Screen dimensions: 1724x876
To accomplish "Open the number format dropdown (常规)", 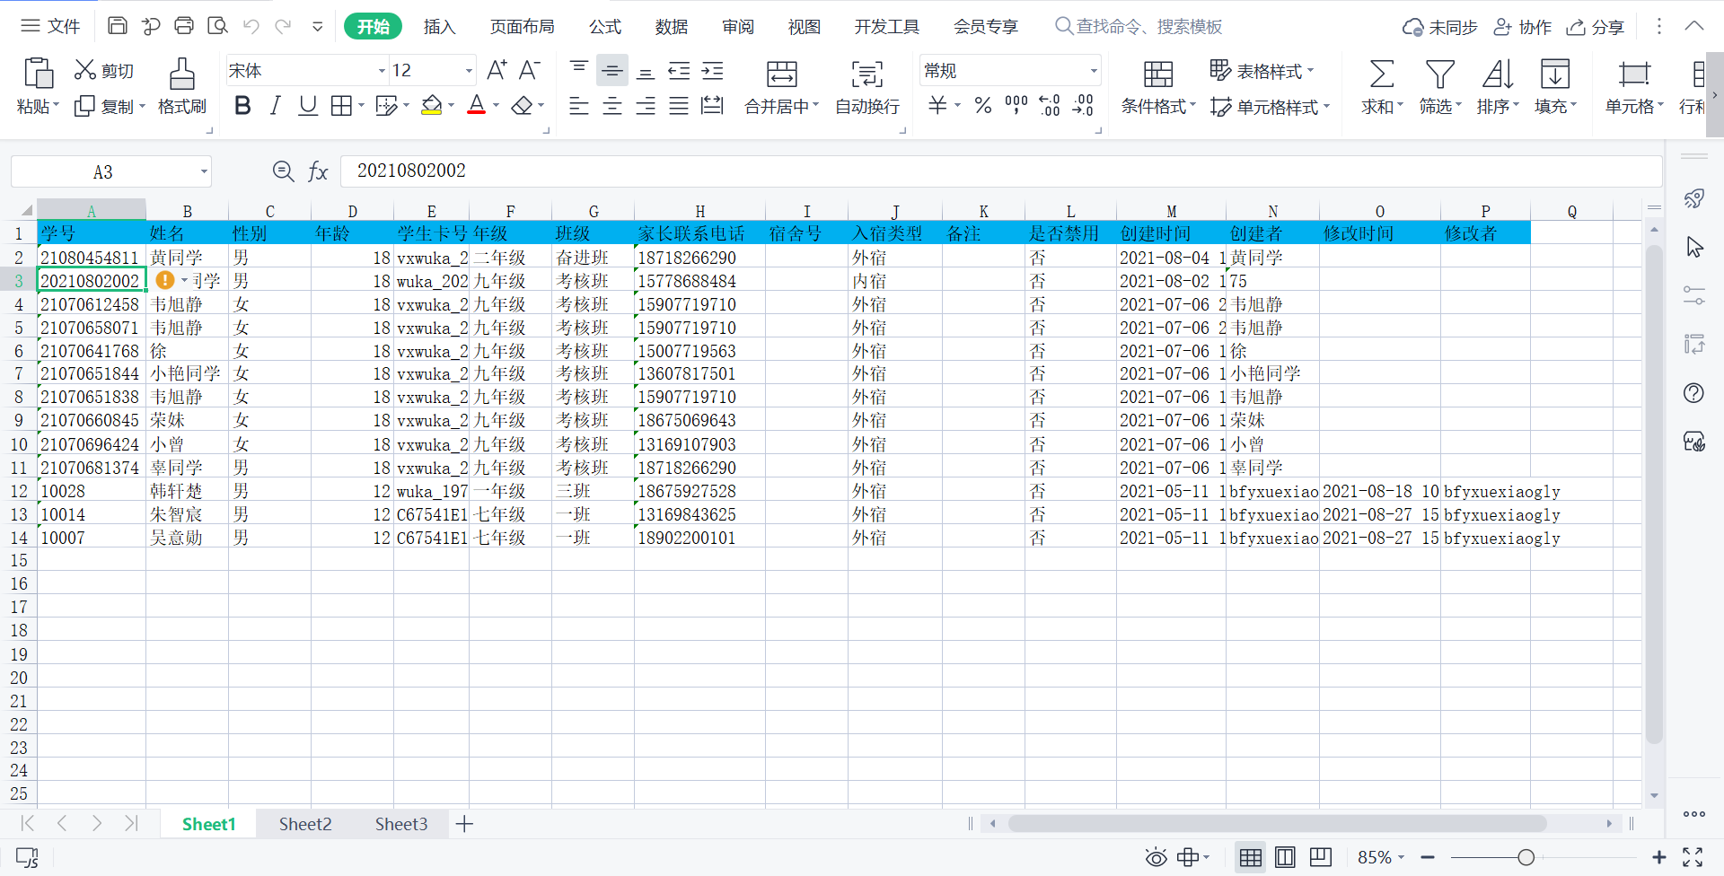I will tap(1094, 71).
